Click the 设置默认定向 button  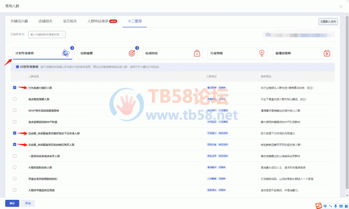pyautogui.click(x=328, y=22)
